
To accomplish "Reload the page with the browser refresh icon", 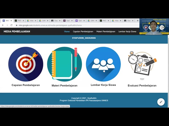I will [11, 25].
